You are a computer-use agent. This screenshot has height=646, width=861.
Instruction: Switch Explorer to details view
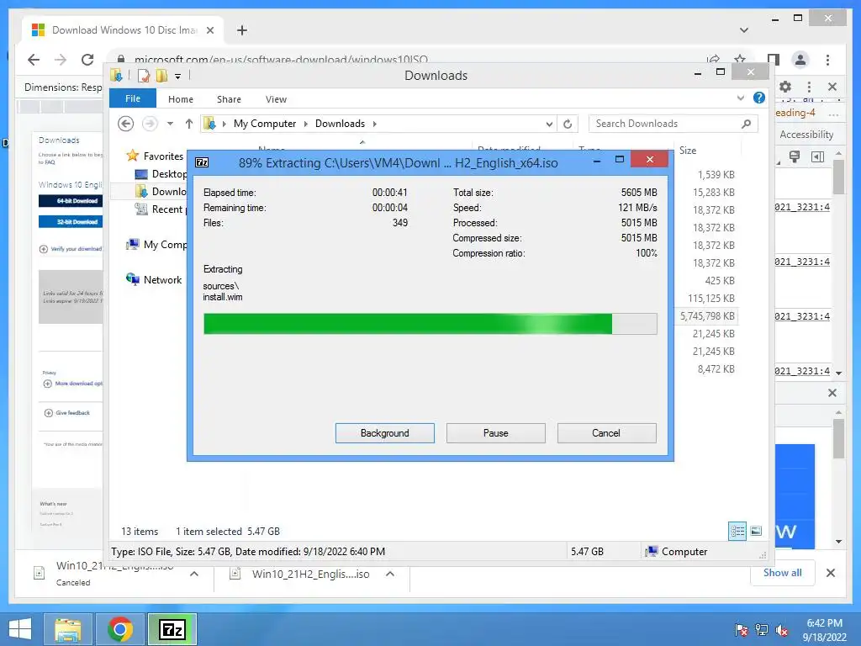[737, 531]
